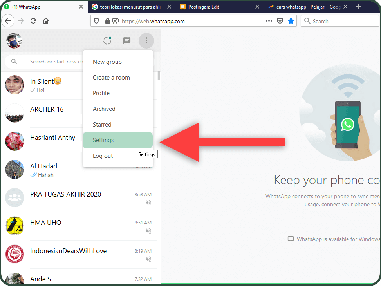Click muted icon on HMA UHO chat
This screenshot has height=286, width=381.
148,231
